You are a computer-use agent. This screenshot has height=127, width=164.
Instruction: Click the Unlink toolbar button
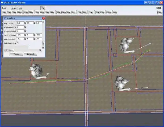coord(85,12)
